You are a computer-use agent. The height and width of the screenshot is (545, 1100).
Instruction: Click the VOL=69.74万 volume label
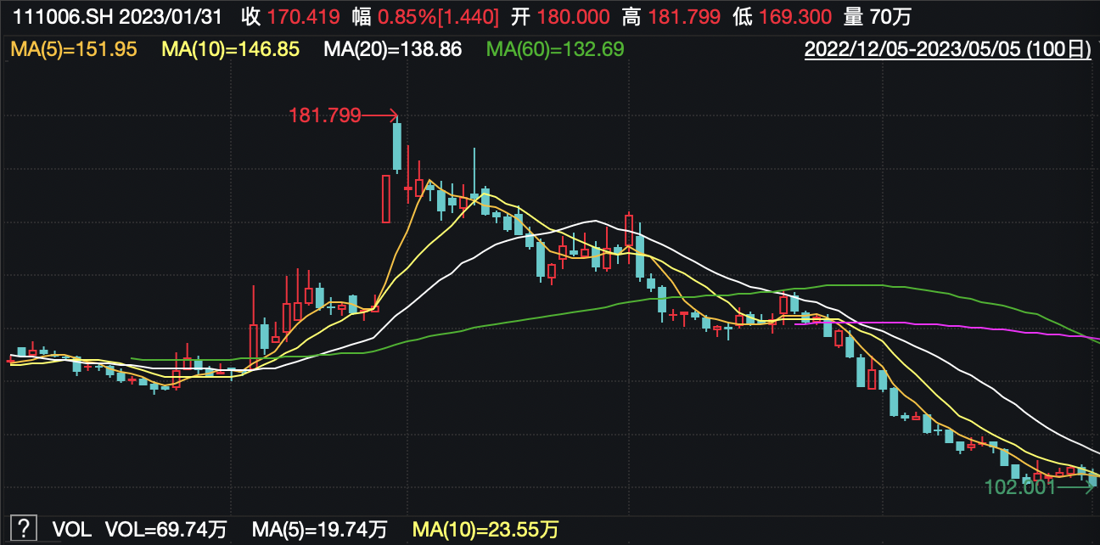click(x=166, y=531)
